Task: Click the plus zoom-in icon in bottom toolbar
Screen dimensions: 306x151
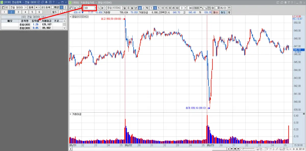Action: pos(294,149)
